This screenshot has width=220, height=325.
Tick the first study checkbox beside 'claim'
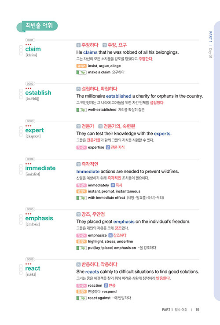pyautogui.click(x=21, y=47)
